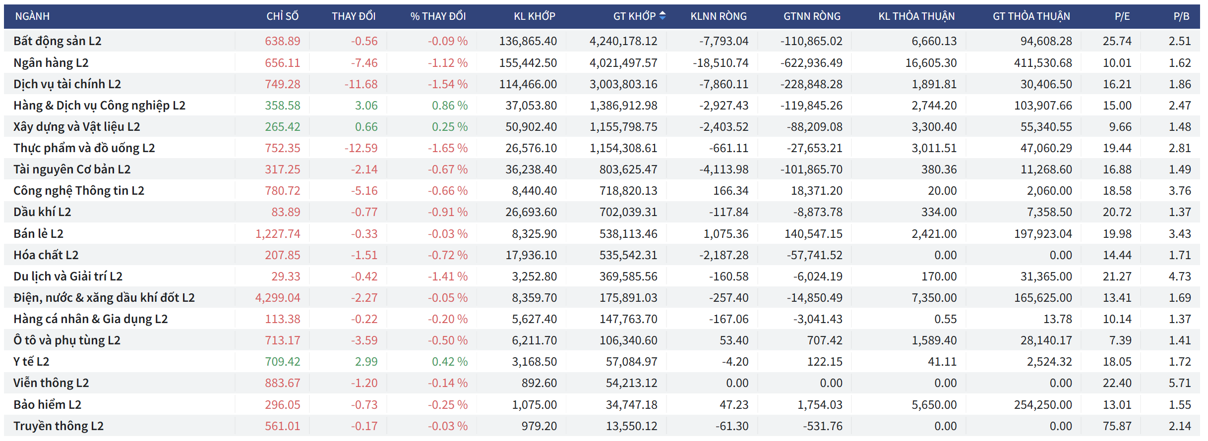Screen dimensions: 1208x441
Task: Click Y tế L2 sector name
Action: tap(31, 362)
